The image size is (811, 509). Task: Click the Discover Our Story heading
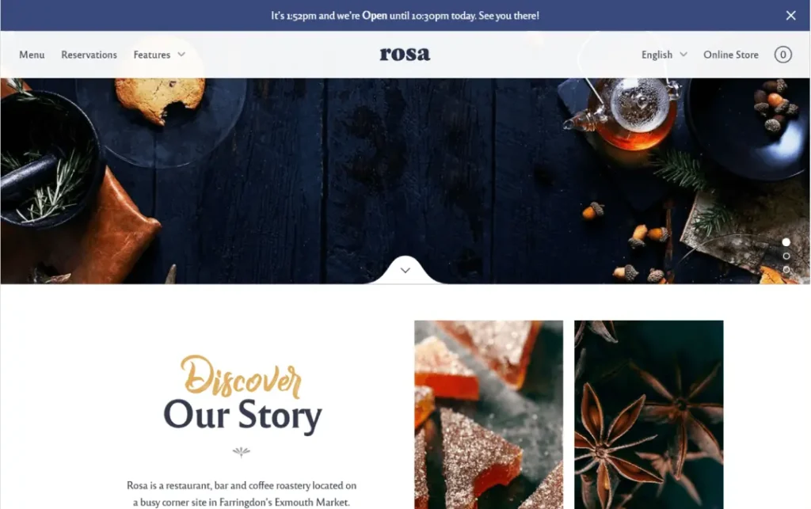[242, 393]
